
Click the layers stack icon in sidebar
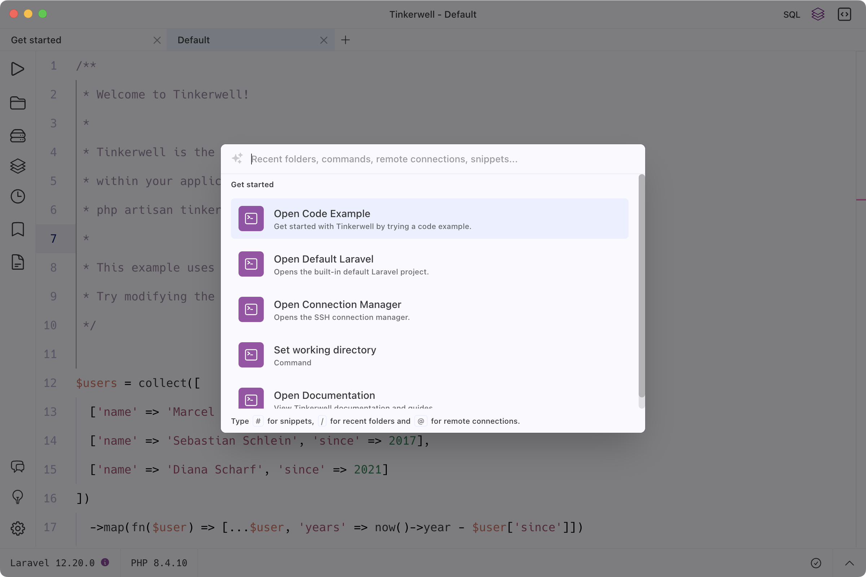[17, 166]
